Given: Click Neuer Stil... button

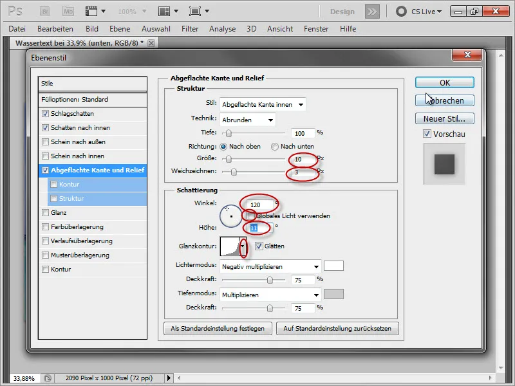Looking at the screenshot, I should 444,118.
